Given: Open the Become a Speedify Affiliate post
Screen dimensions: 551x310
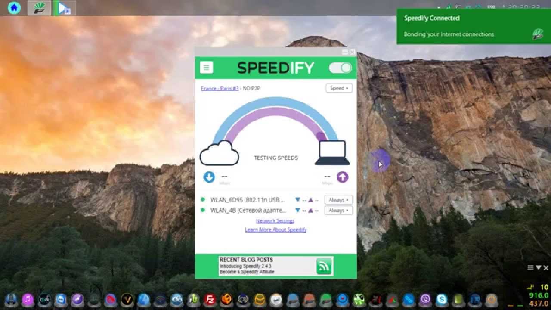Looking at the screenshot, I should (247, 272).
